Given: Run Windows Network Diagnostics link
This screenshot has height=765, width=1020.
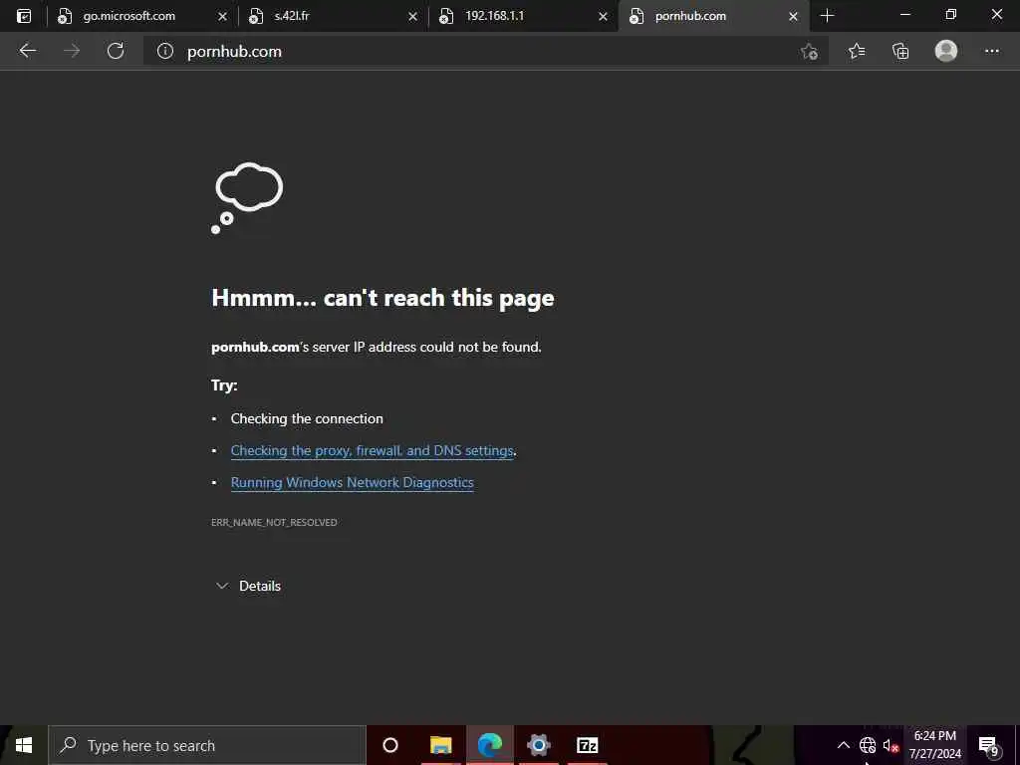Looking at the screenshot, I should 352,482.
